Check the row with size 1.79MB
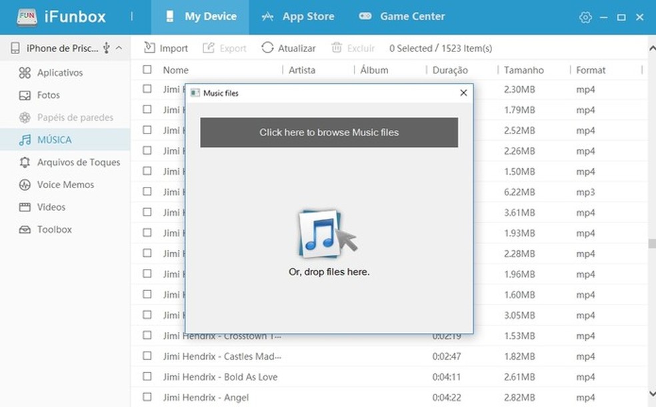The width and height of the screenshot is (656, 407). pyautogui.click(x=147, y=109)
